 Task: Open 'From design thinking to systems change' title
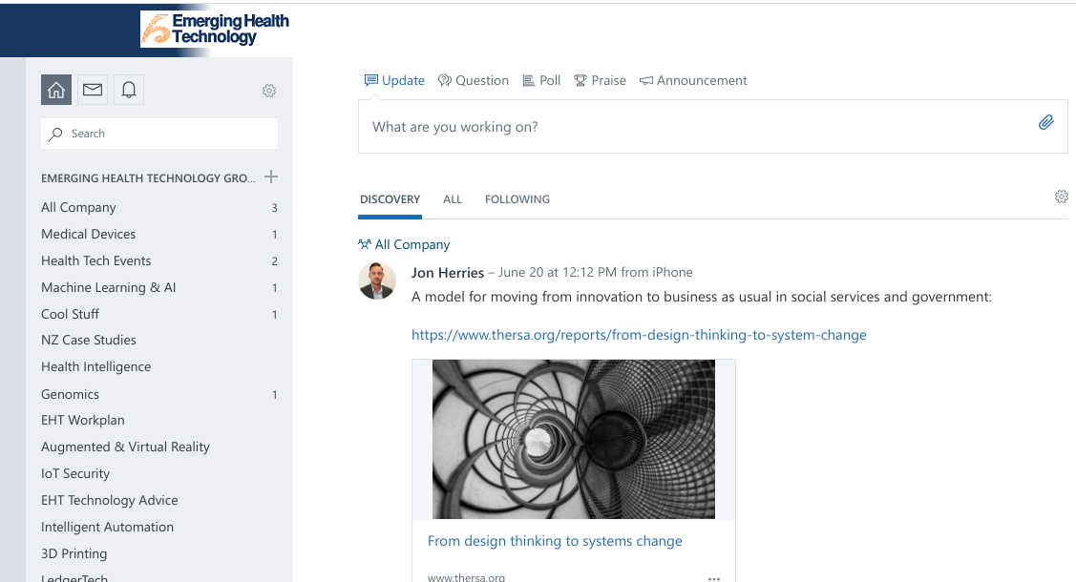click(x=555, y=541)
